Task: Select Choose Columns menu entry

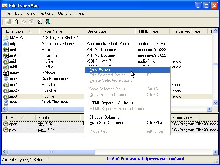Action: (127, 117)
